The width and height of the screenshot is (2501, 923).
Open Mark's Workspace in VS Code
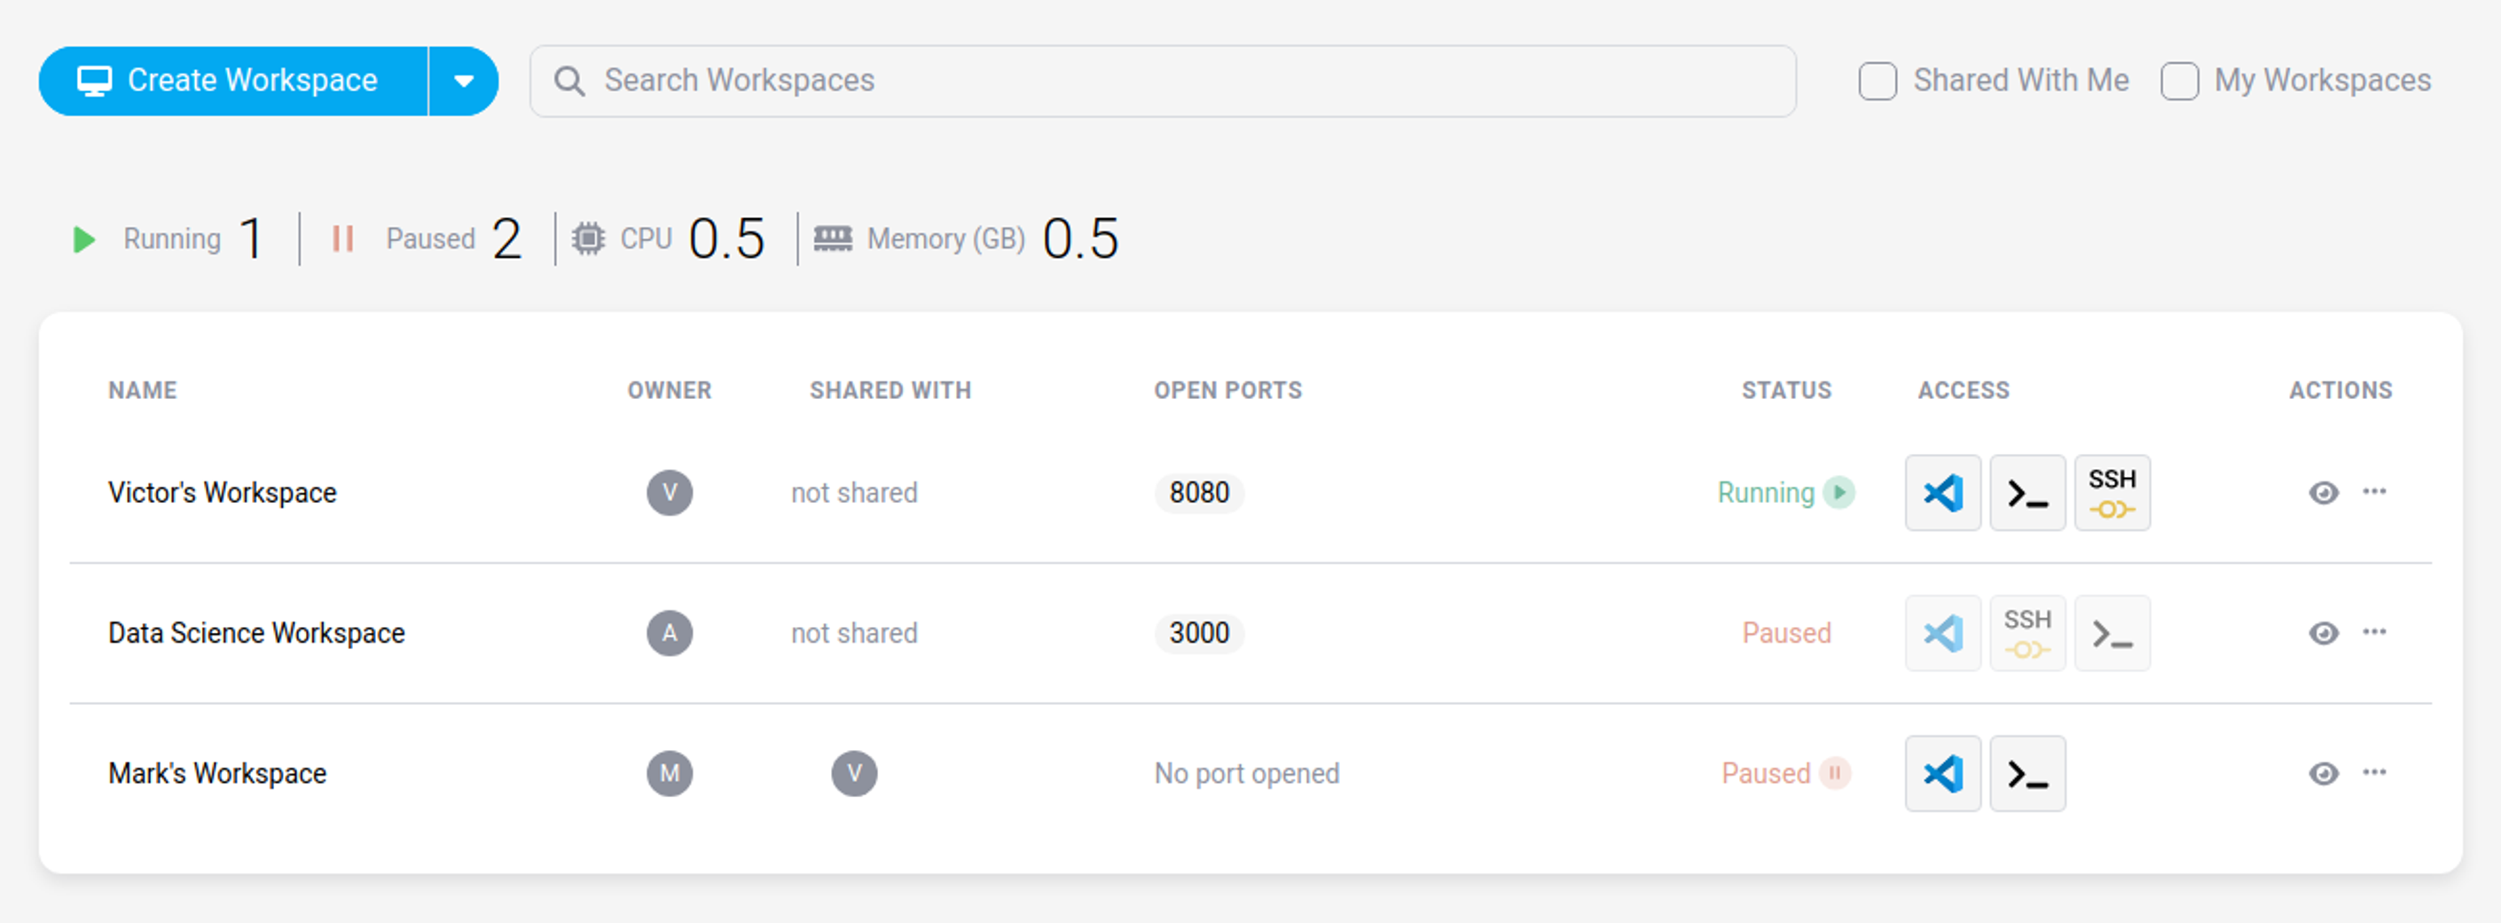point(1941,773)
